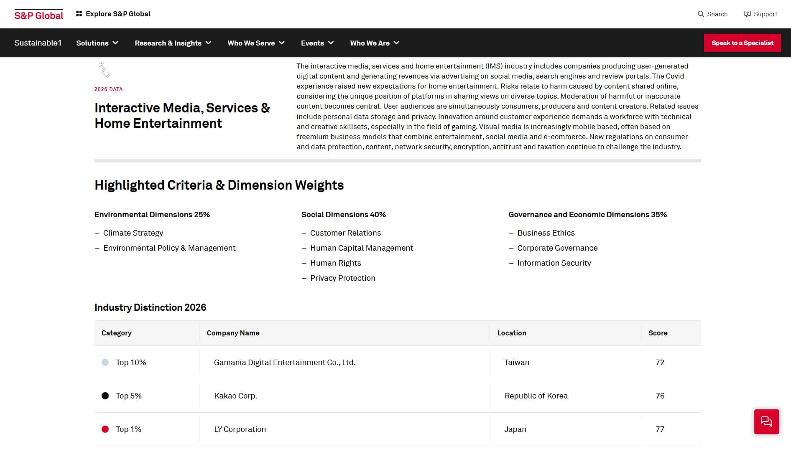The width and height of the screenshot is (791, 449).
Task: Click Speak to a Specialist button
Action: 742,43
